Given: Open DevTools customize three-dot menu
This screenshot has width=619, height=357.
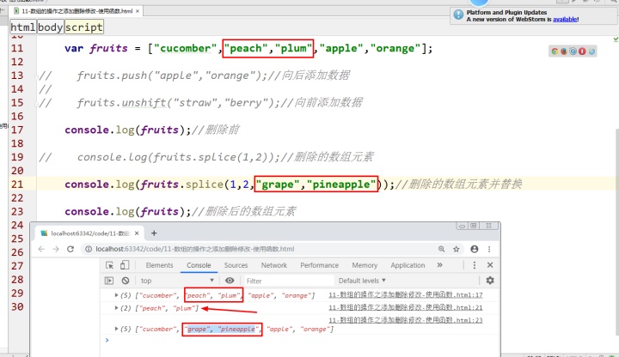Looking at the screenshot, I should click(474, 265).
